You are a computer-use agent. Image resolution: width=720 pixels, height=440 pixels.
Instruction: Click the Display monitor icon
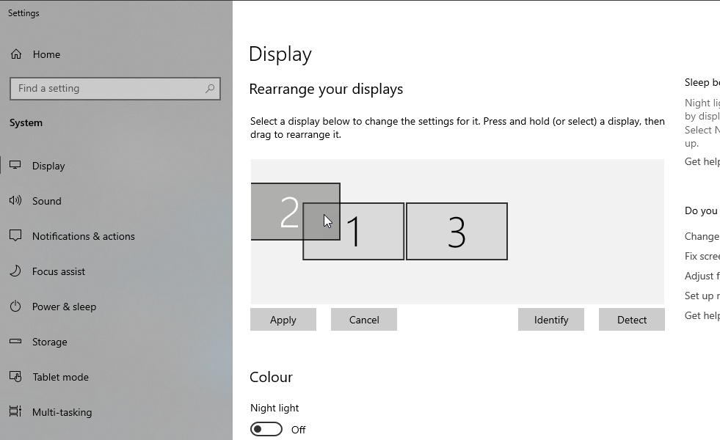point(15,166)
